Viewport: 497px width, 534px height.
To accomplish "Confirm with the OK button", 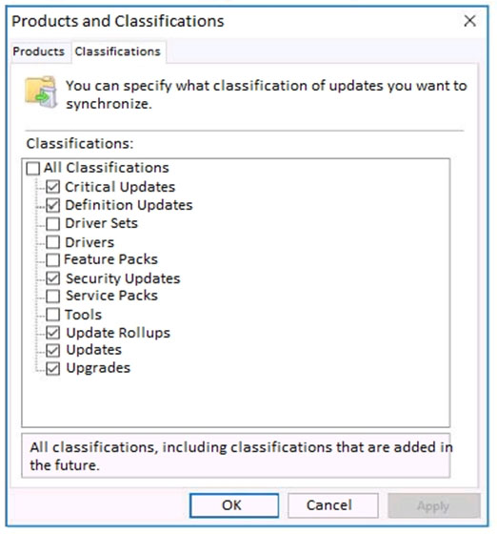I will (x=234, y=505).
